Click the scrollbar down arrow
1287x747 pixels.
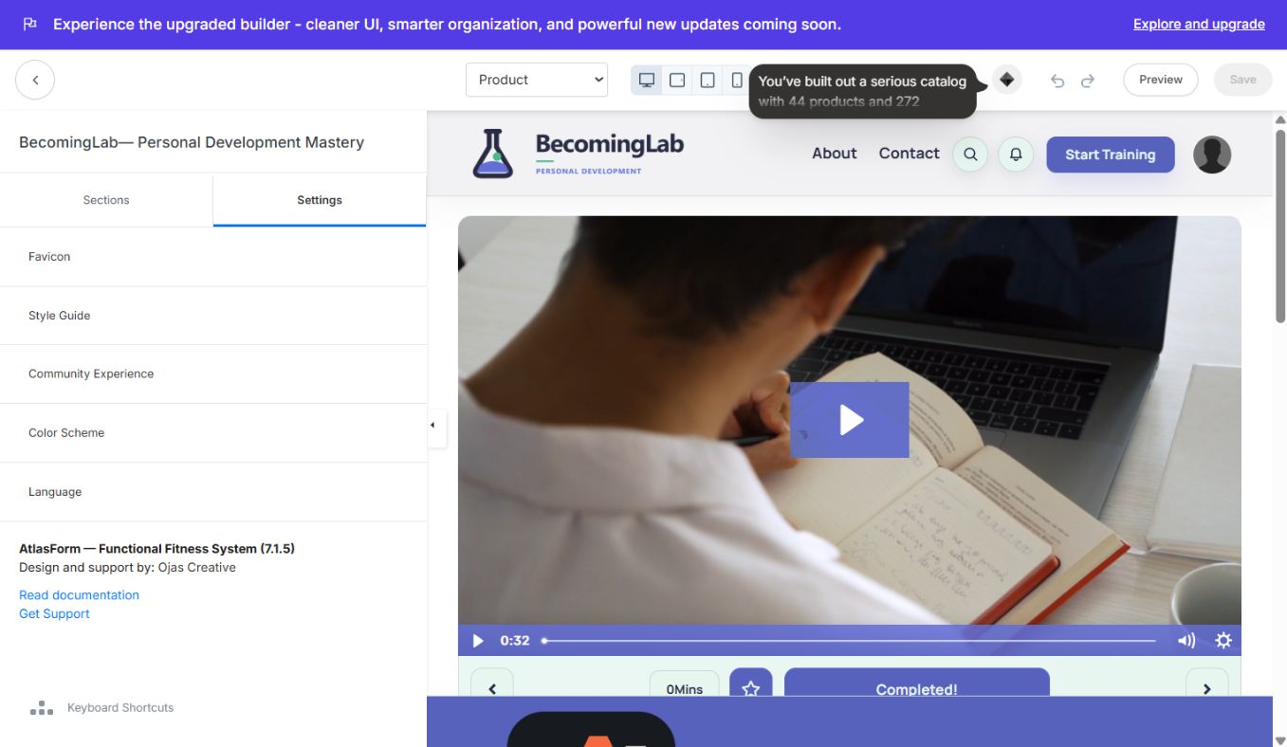[x=1280, y=740]
